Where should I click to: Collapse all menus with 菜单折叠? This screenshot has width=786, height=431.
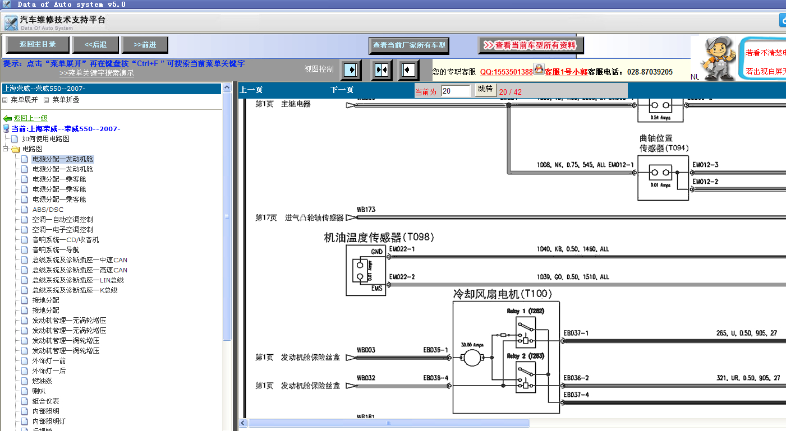(66, 99)
